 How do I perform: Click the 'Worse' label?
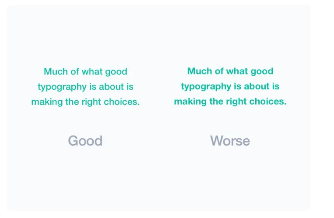[230, 141]
